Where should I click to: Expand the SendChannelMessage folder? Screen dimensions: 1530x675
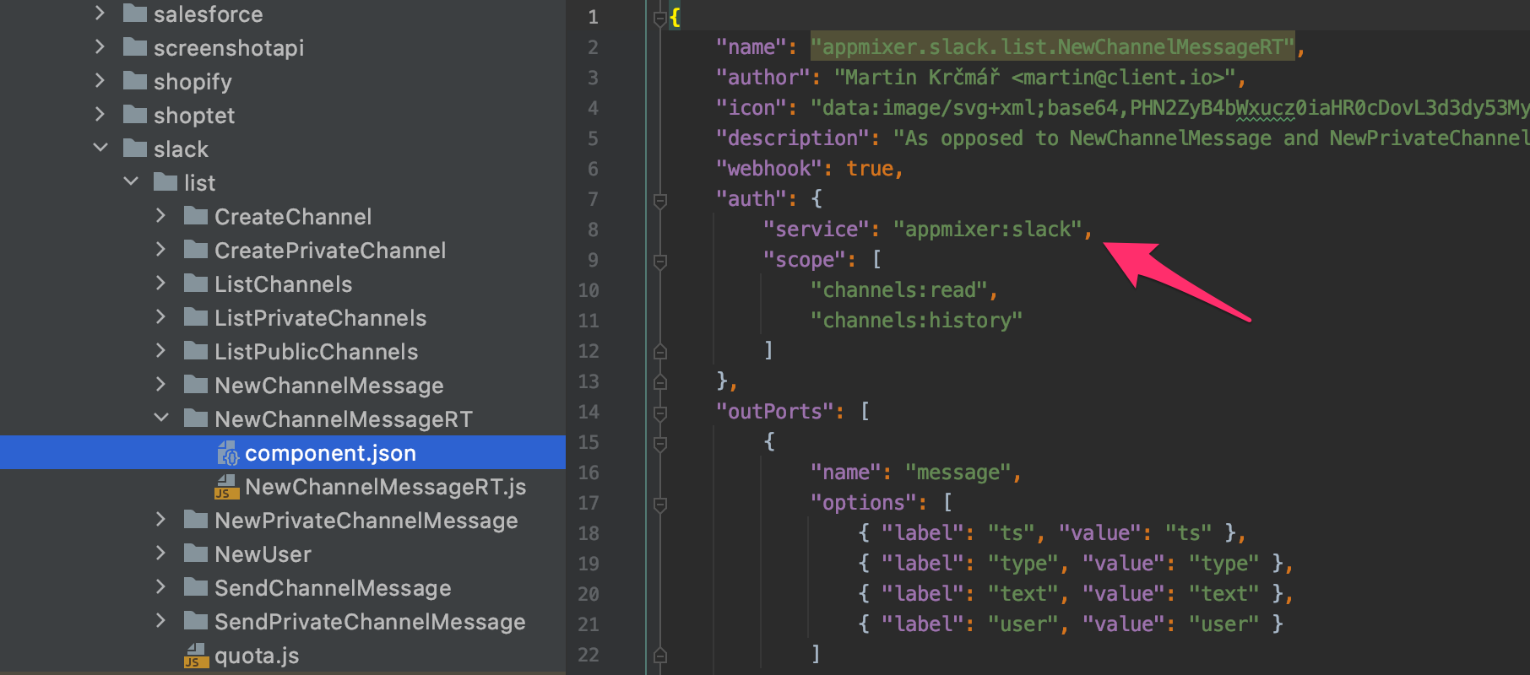160,586
